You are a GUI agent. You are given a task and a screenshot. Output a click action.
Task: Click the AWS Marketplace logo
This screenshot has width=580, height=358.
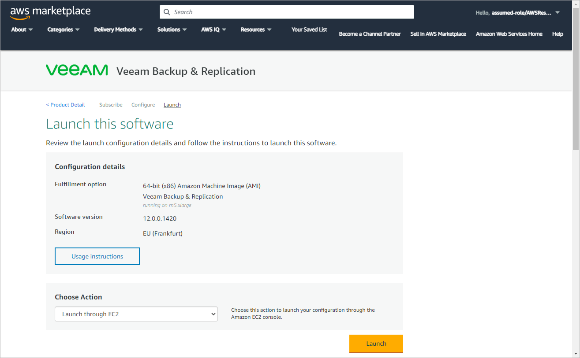[x=50, y=12]
